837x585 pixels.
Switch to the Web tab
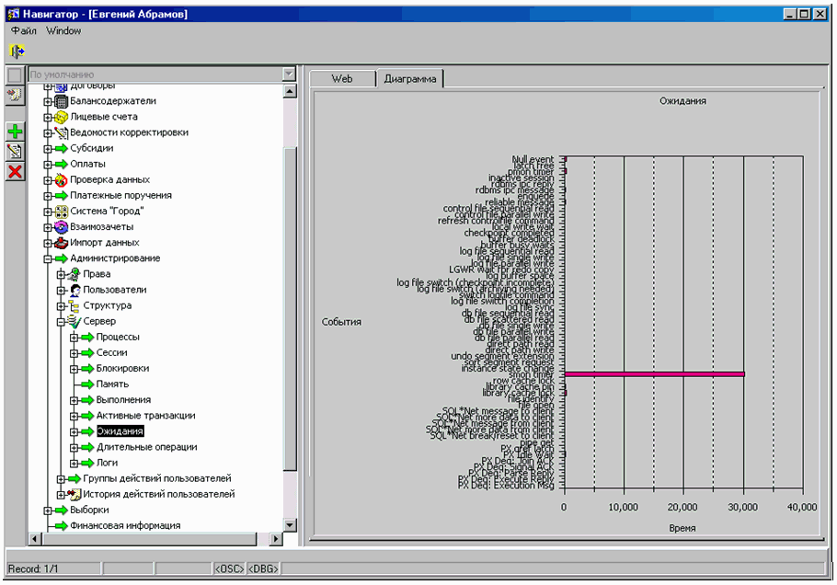point(341,79)
